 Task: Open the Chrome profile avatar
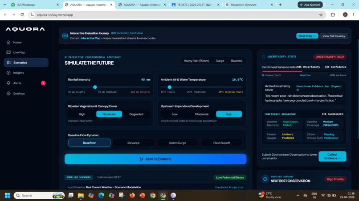(345, 15)
